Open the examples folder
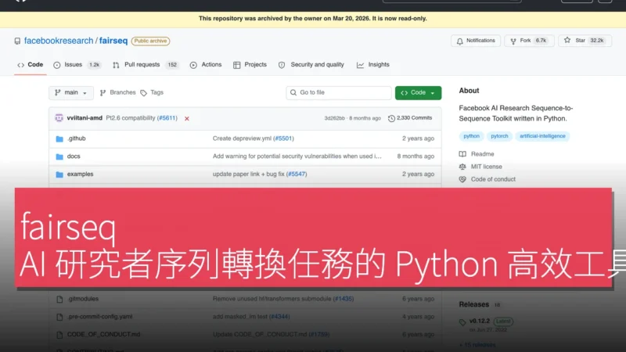This screenshot has height=352, width=626. (x=81, y=174)
